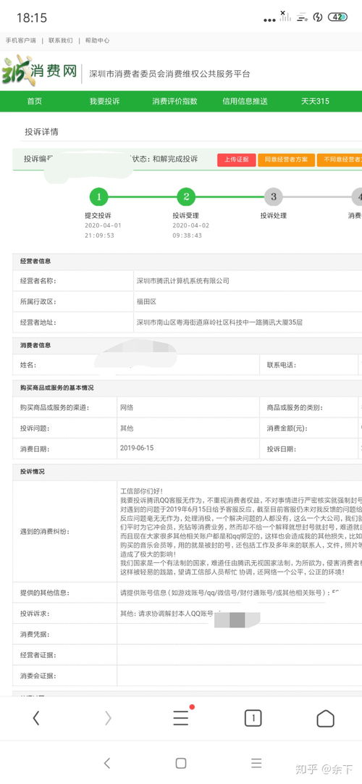Click the 经营者地址 label
The width and height of the screenshot is (362, 784).
coord(38,322)
